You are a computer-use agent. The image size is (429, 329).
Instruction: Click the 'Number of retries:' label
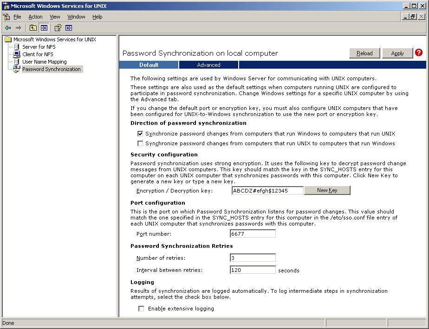161,258
